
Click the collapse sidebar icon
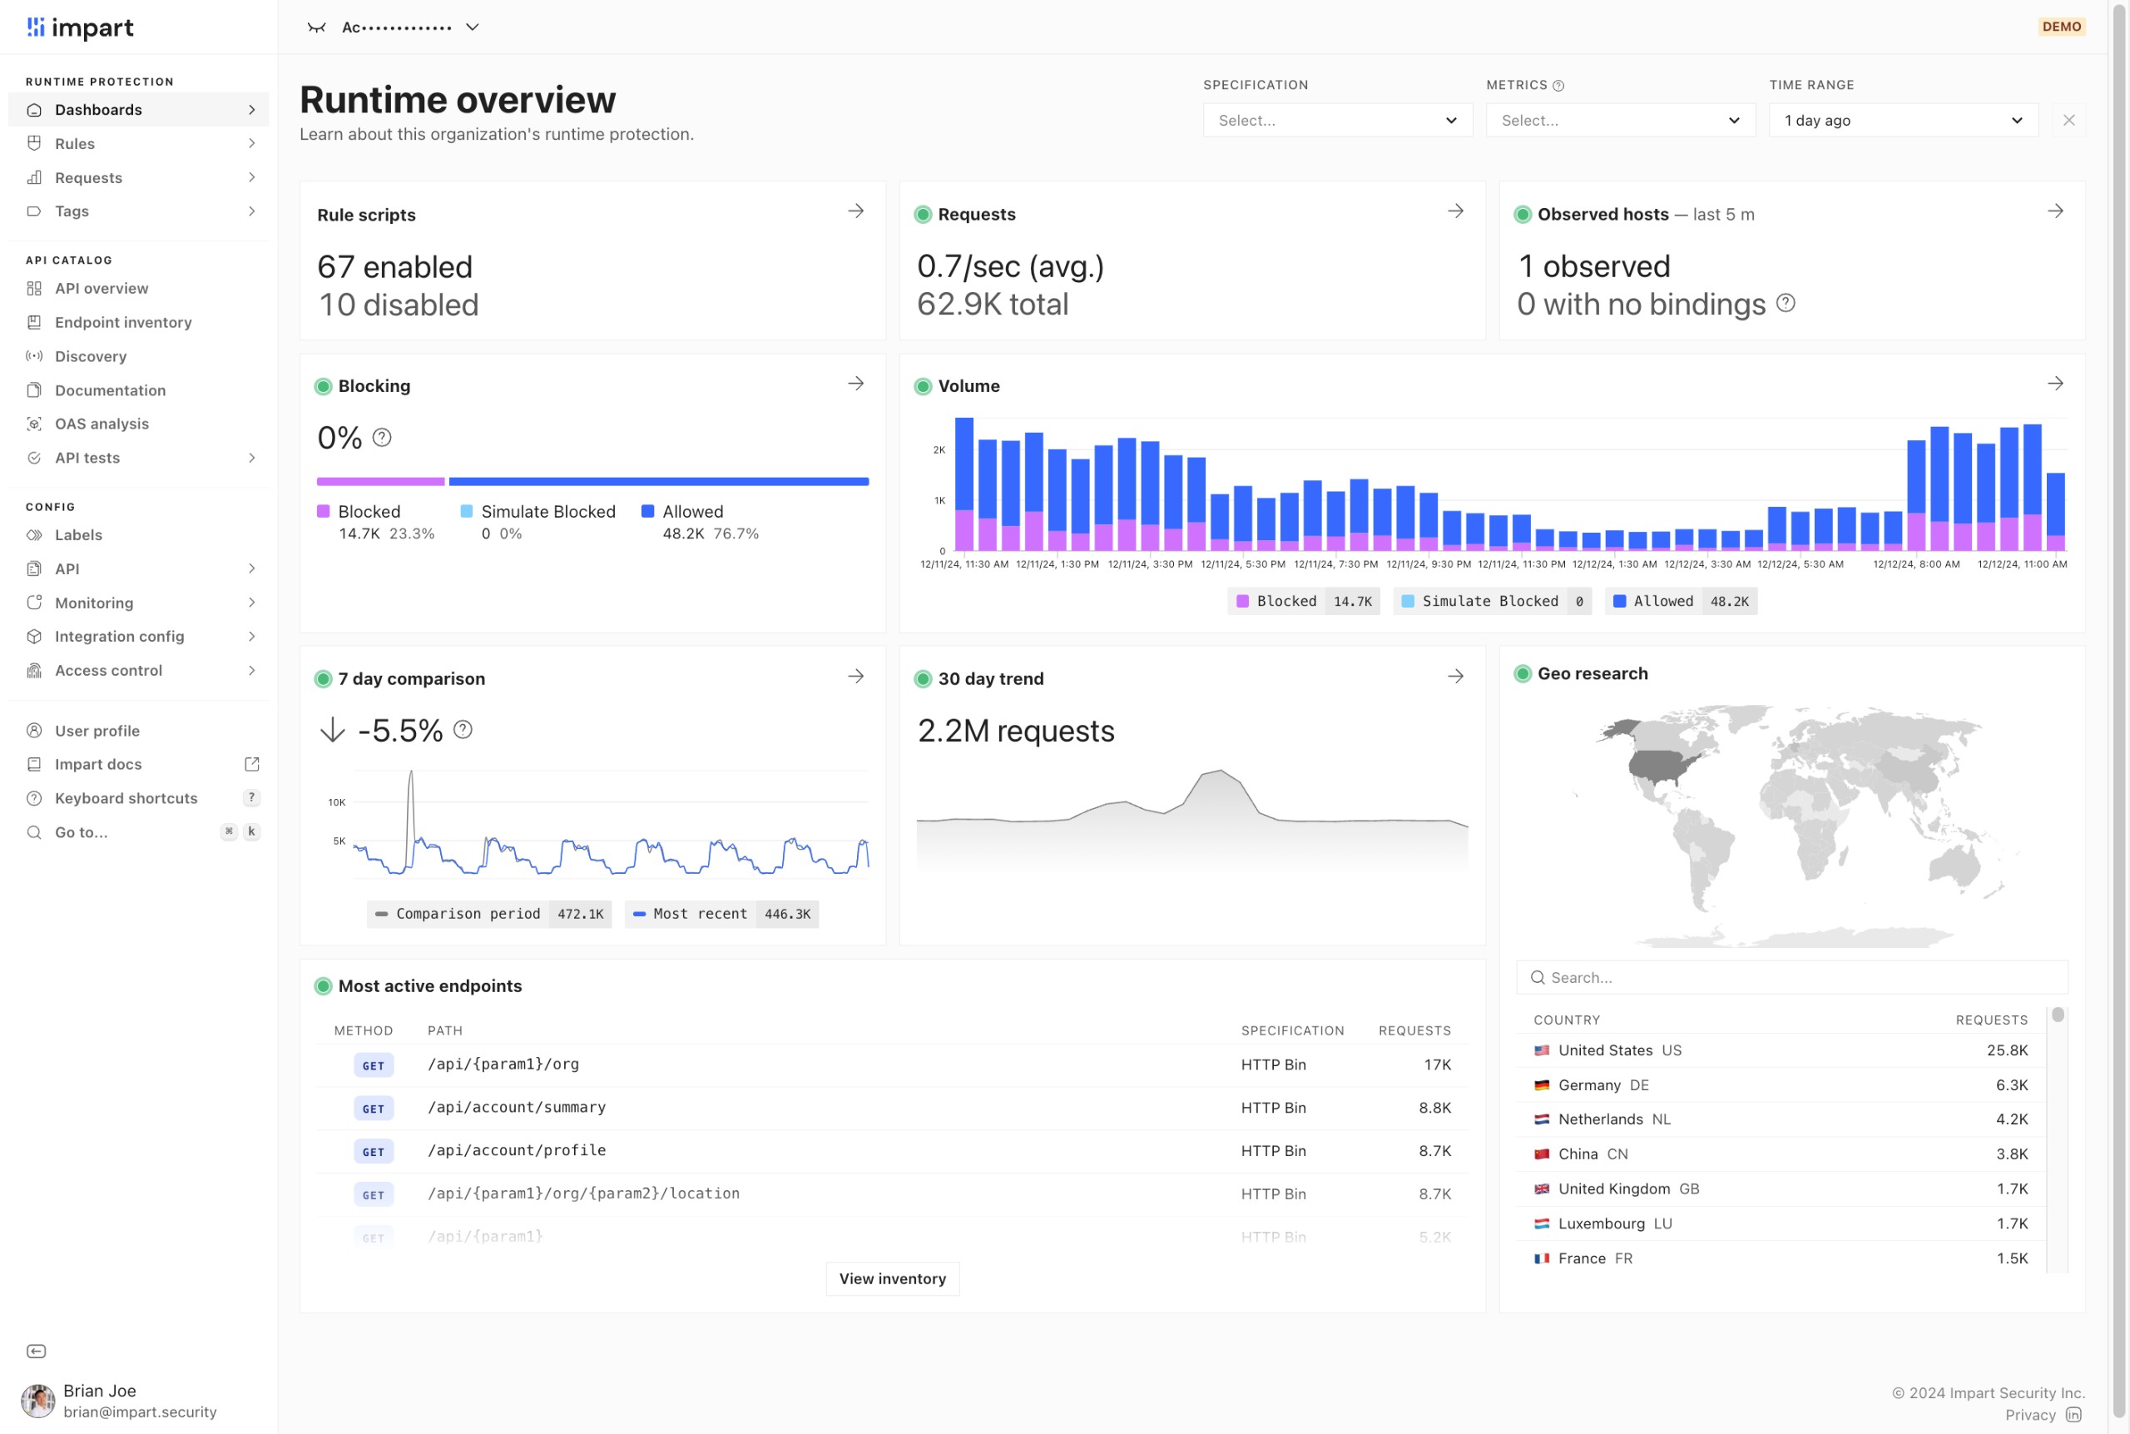point(36,1351)
